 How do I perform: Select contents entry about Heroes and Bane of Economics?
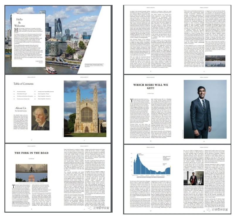pyautogui.click(x=25, y=96)
